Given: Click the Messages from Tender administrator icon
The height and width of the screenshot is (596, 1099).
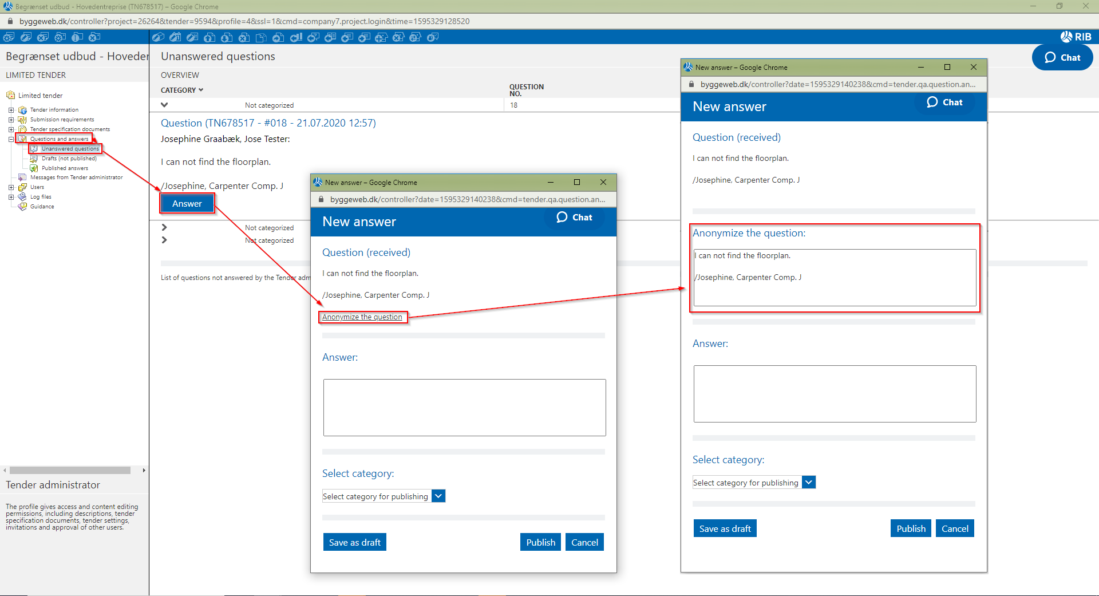Looking at the screenshot, I should tap(23, 177).
